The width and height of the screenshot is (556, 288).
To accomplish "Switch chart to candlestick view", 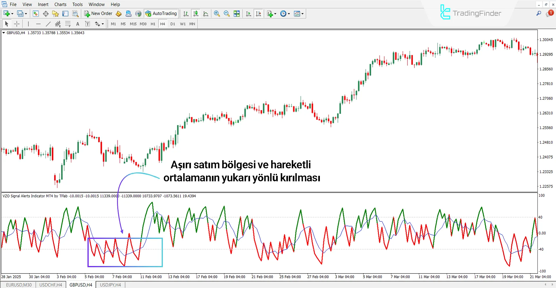I will coord(196,13).
